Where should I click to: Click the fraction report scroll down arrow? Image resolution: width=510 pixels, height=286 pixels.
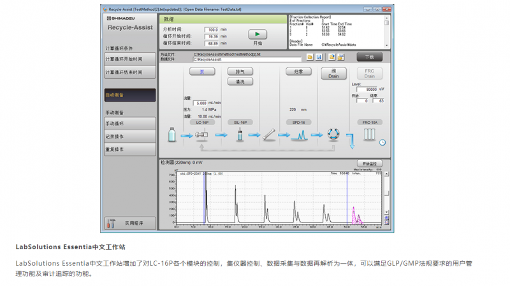tap(386, 45)
